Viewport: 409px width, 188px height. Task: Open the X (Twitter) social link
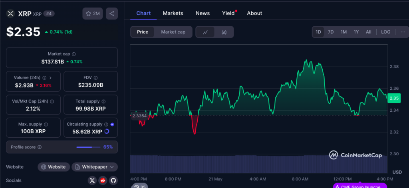92,180
